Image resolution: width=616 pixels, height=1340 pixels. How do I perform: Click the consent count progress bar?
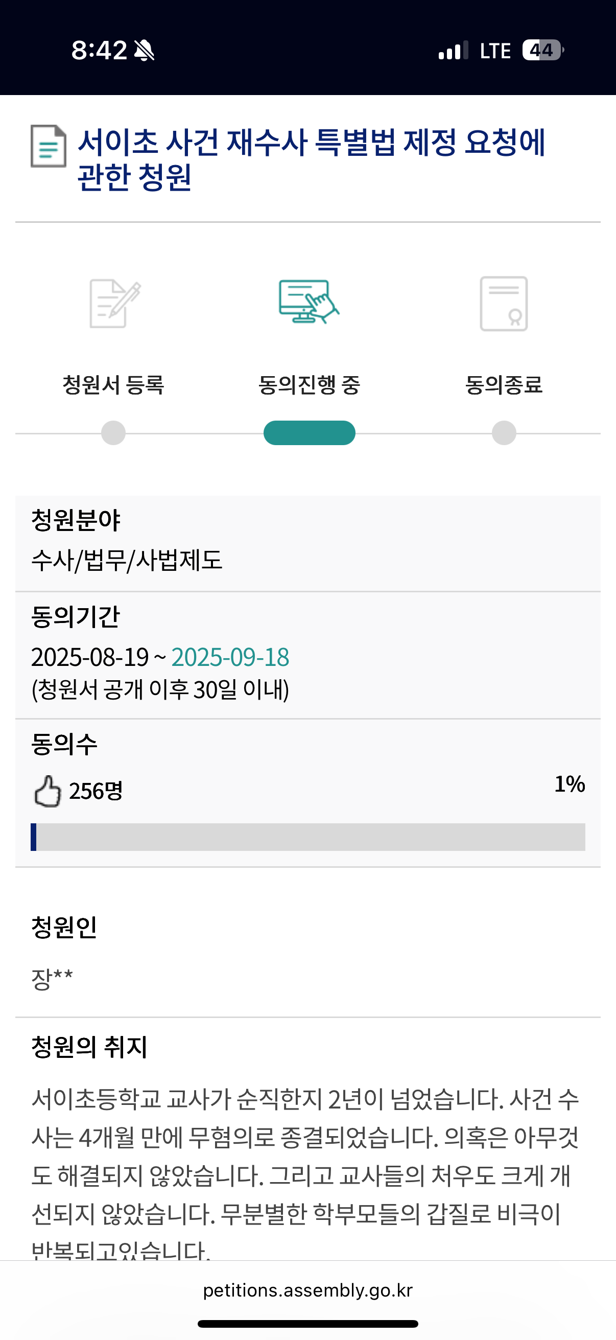click(307, 837)
